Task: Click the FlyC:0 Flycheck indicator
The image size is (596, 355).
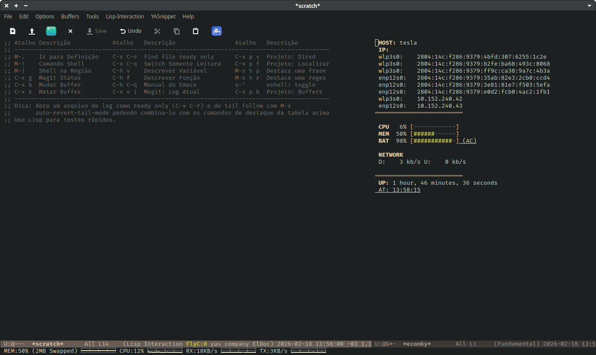Action: coord(196,344)
